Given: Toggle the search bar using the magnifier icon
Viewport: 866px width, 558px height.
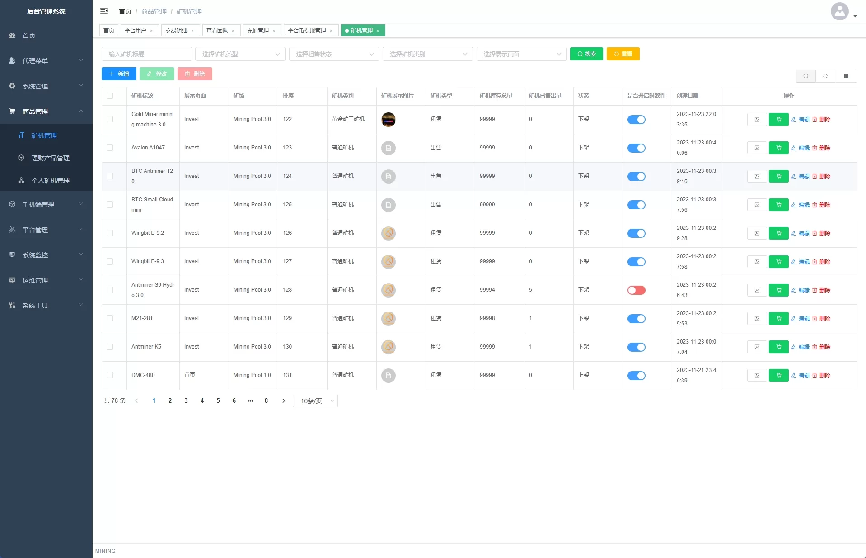Looking at the screenshot, I should point(805,76).
